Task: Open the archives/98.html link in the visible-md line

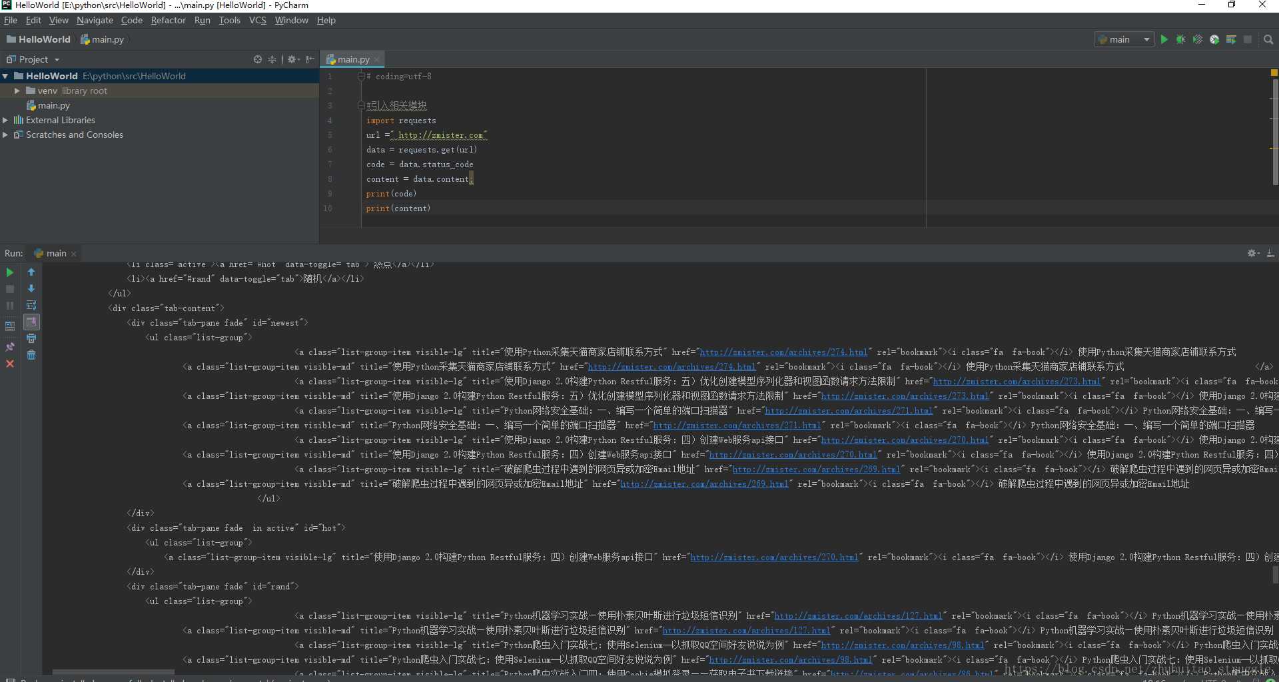Action: 791,659
